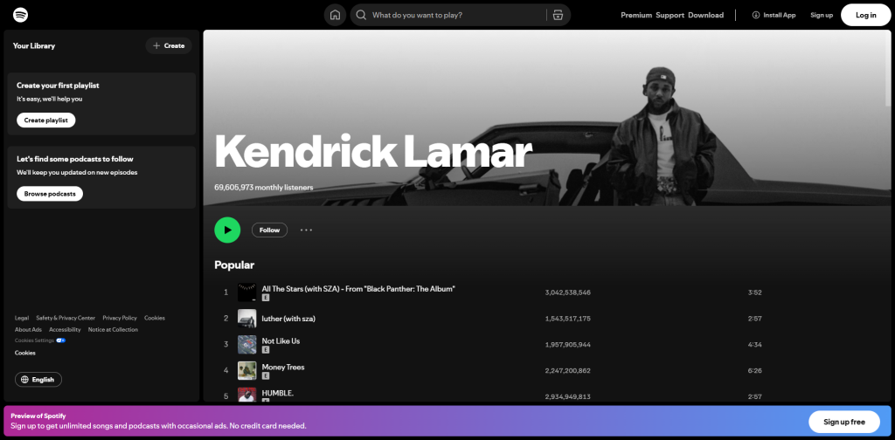Click 69,605,973 monthly listeners text
The height and width of the screenshot is (440, 895).
[264, 187]
